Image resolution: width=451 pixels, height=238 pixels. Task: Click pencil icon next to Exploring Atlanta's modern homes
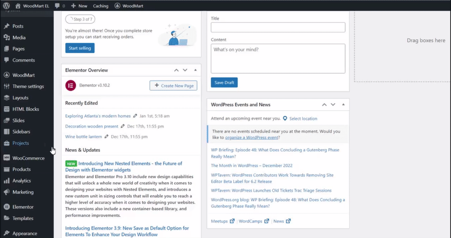(x=135, y=116)
